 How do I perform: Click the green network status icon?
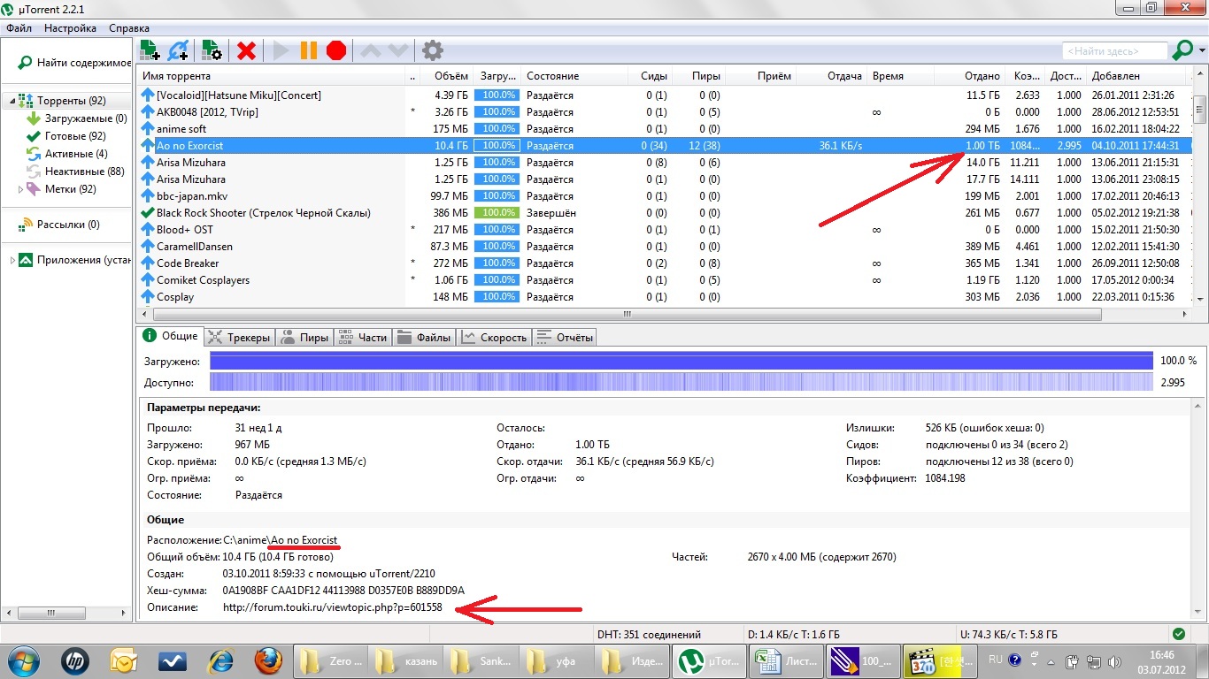coord(1178,634)
